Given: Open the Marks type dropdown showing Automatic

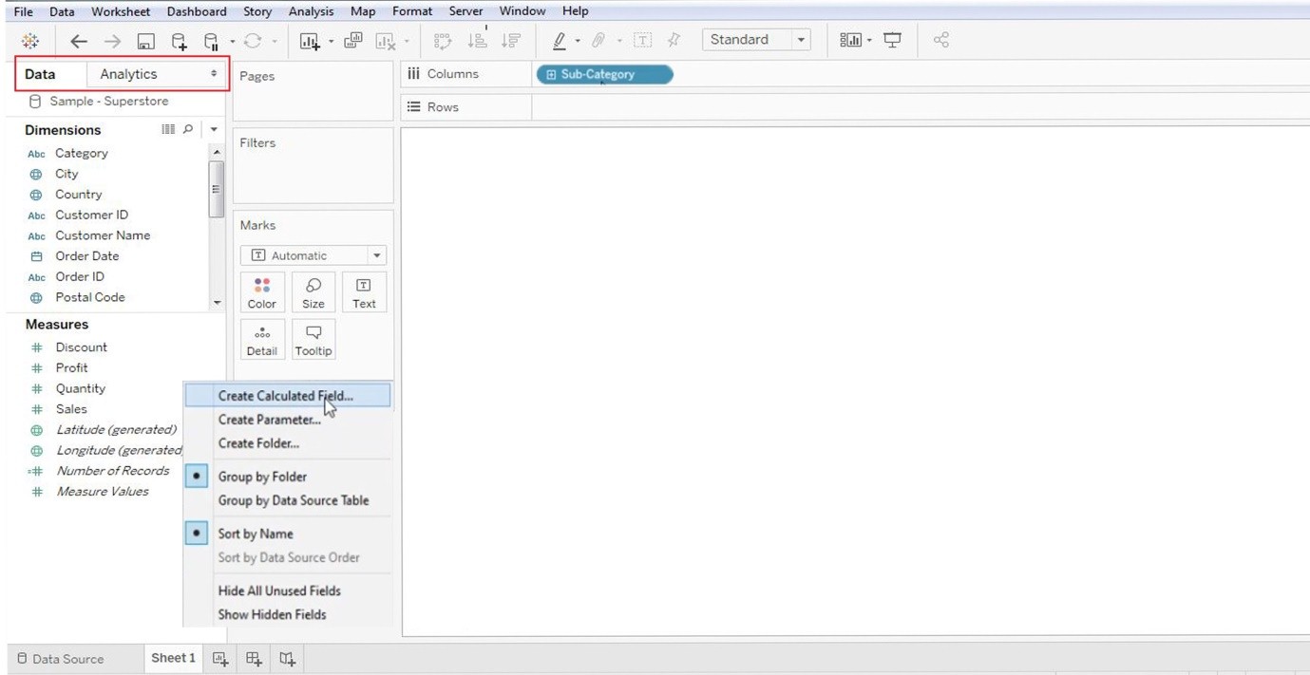Looking at the screenshot, I should [313, 254].
